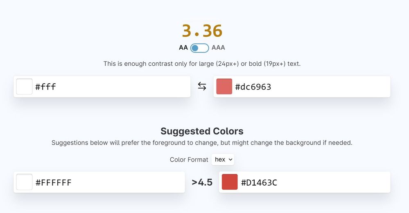Click the Suggested Colors heading
The image size is (409, 213).
point(202,131)
